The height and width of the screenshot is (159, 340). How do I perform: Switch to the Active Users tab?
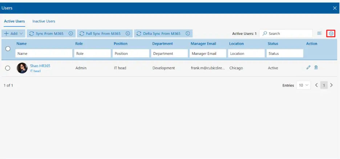click(x=14, y=21)
